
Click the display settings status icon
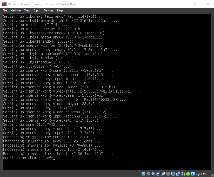[x=173, y=174]
